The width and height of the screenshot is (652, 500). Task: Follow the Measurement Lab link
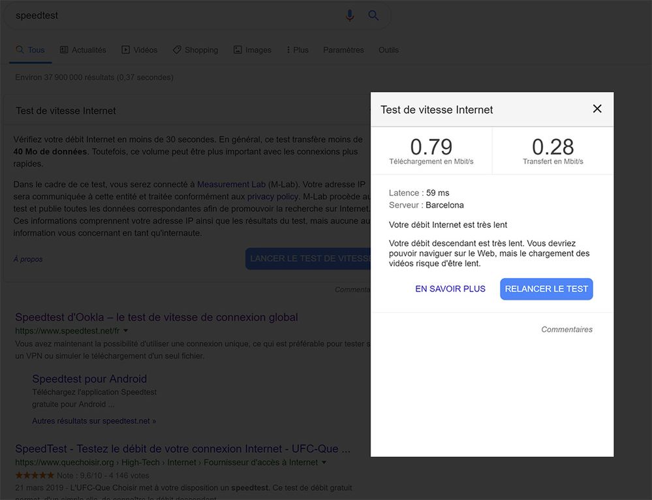pyautogui.click(x=231, y=184)
